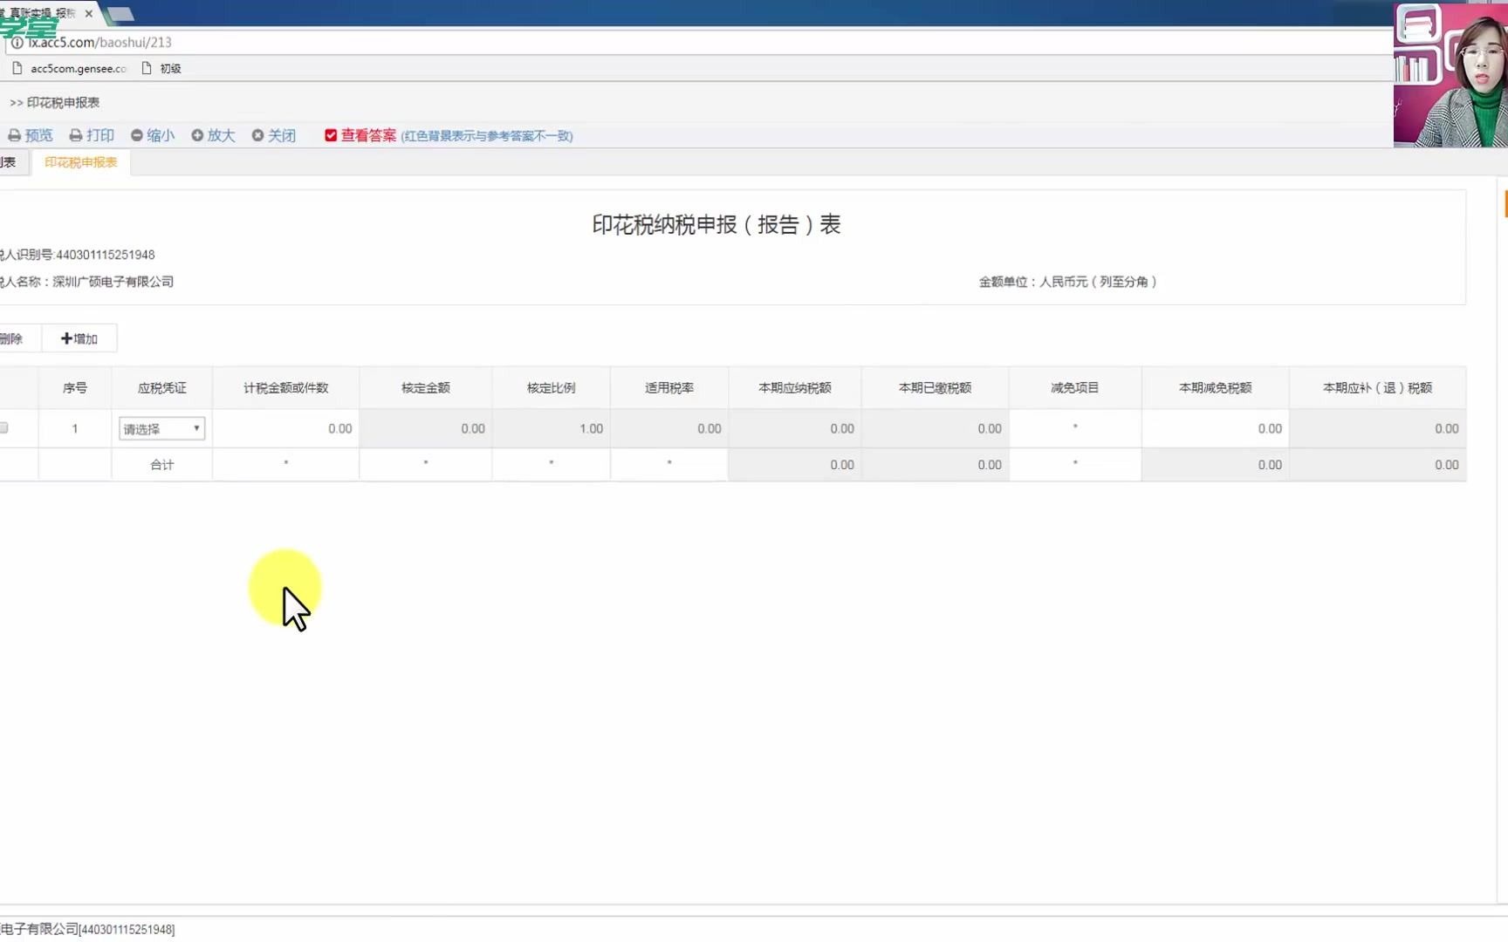Click the 适用税率 column header
This screenshot has width=1508, height=942.
tap(669, 388)
